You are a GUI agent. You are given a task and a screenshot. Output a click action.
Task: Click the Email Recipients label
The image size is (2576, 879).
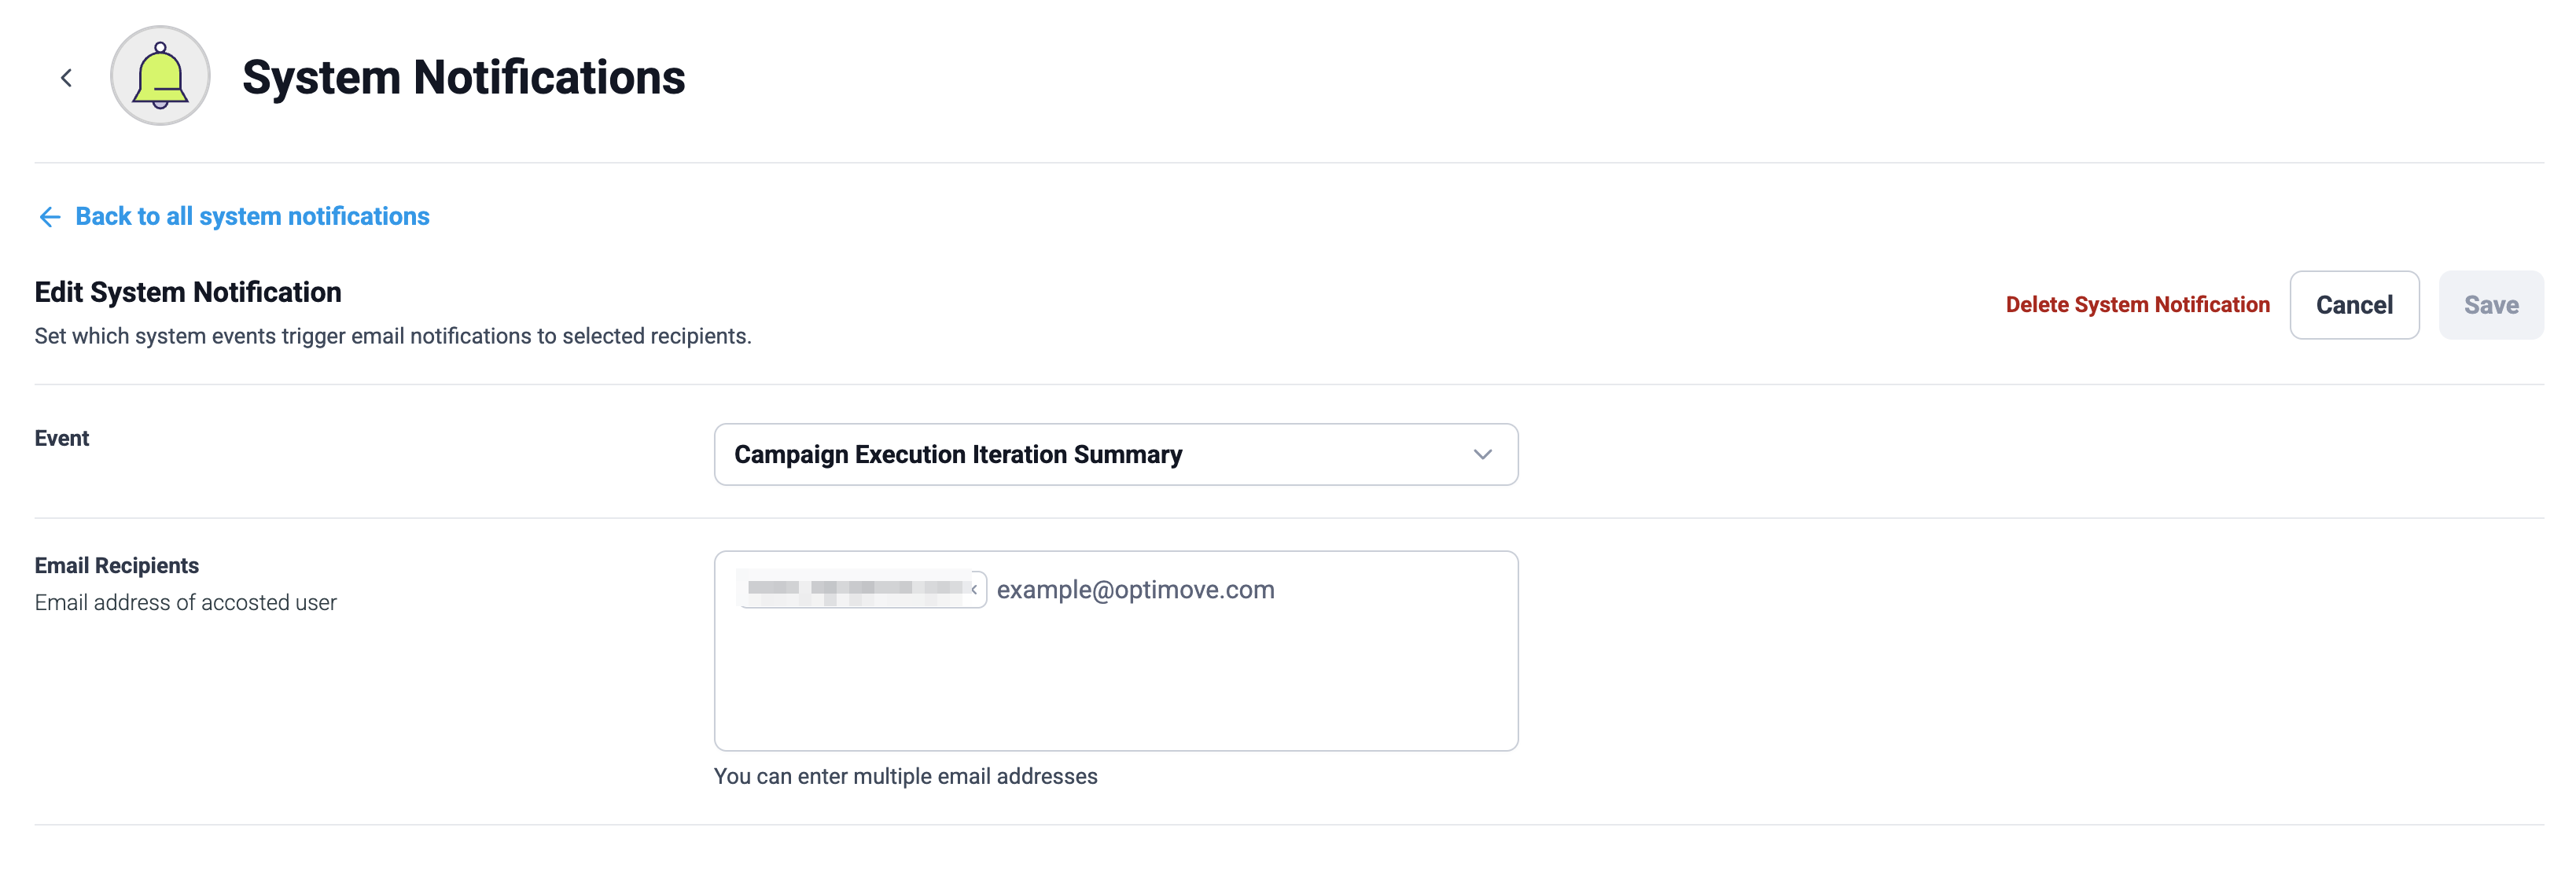click(117, 566)
